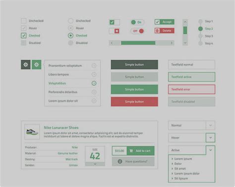Turn off the green On switch
The image size is (235, 187).
[x=137, y=22]
